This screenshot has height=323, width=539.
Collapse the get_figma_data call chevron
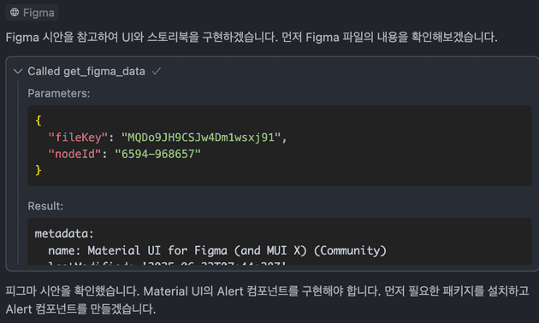click(17, 72)
